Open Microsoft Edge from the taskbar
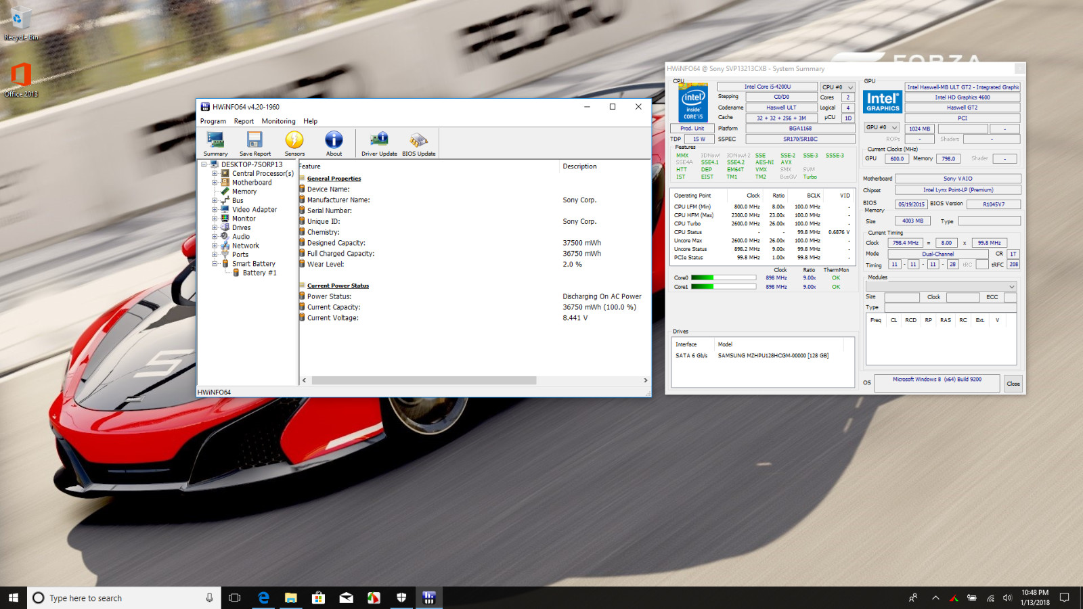The width and height of the screenshot is (1083, 609). click(263, 597)
